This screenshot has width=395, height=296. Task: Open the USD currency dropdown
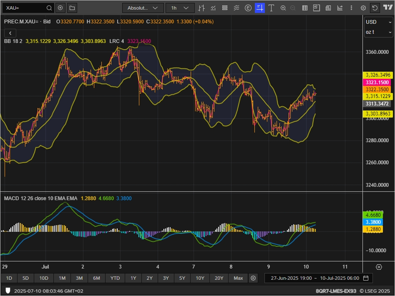378,22
